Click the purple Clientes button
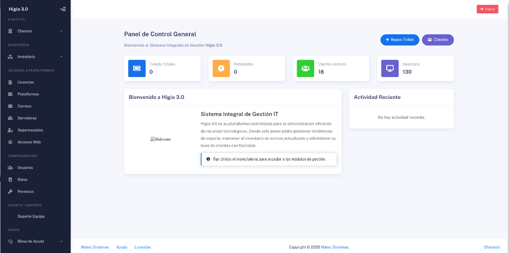The height and width of the screenshot is (253, 509). [x=437, y=40]
